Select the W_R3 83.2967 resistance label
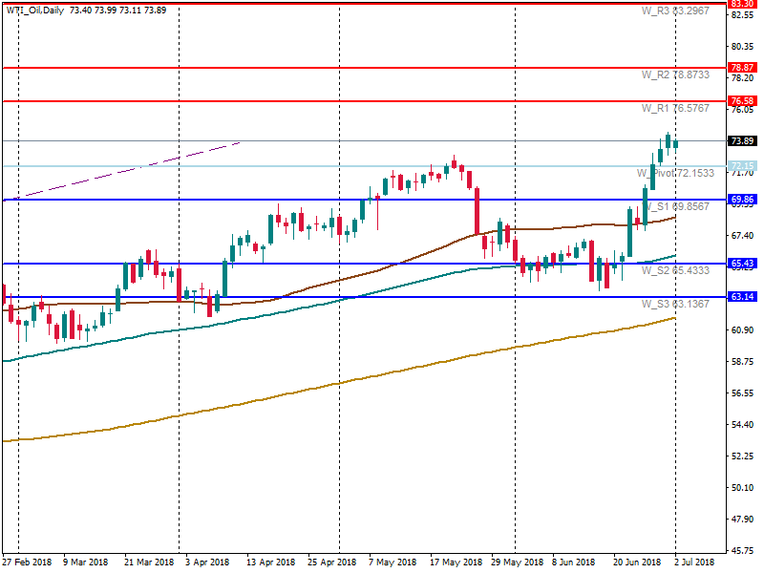Viewport: 764px width, 573px height. [675, 11]
